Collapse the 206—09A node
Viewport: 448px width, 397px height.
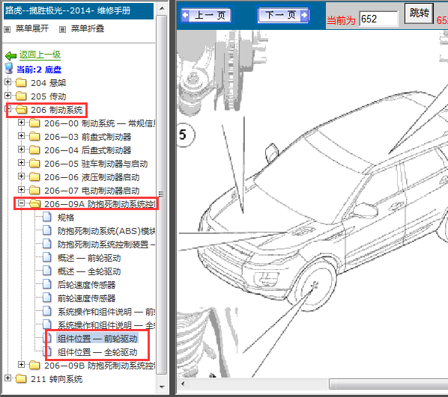click(x=21, y=203)
